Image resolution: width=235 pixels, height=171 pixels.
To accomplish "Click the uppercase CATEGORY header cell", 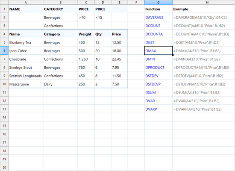I will coord(60,9).
